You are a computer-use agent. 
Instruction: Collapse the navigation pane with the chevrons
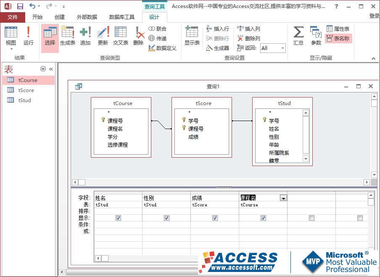tap(51, 69)
